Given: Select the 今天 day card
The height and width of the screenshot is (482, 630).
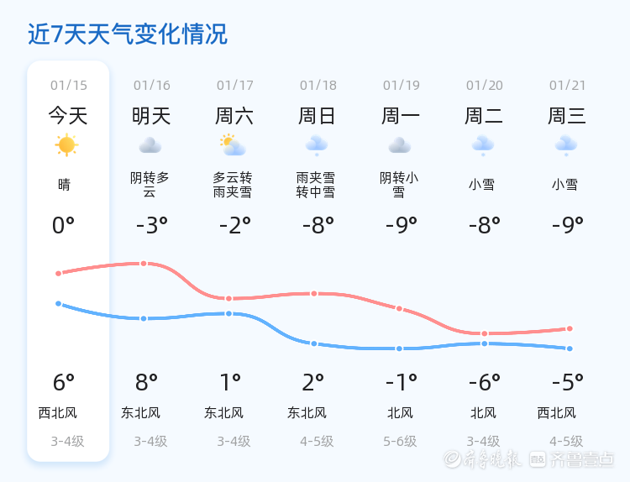Looking at the screenshot, I should pos(68,260).
